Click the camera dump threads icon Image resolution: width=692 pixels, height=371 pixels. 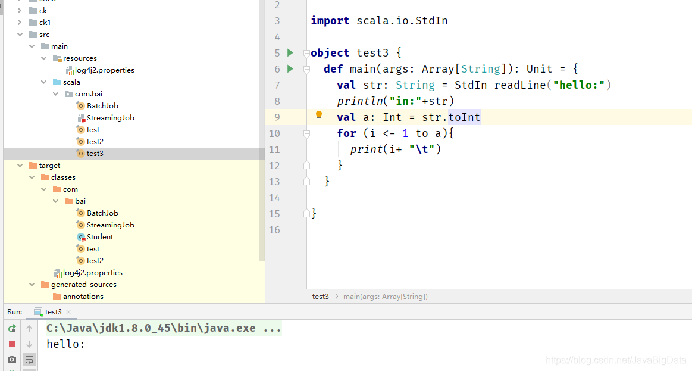point(12,360)
